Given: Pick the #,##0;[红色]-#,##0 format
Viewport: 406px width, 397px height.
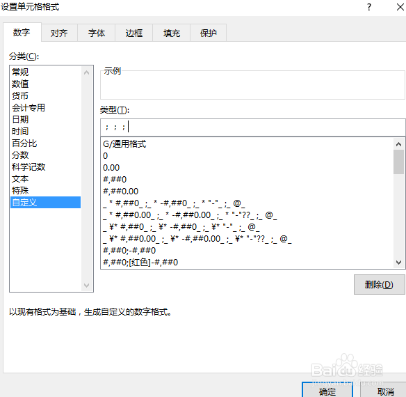Looking at the screenshot, I should [247, 263].
